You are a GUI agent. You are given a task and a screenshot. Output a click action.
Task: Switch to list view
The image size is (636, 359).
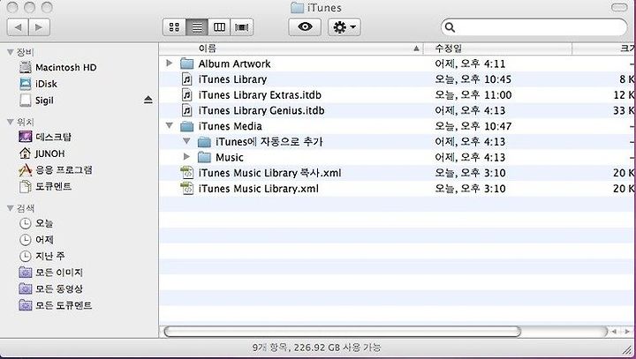[197, 27]
